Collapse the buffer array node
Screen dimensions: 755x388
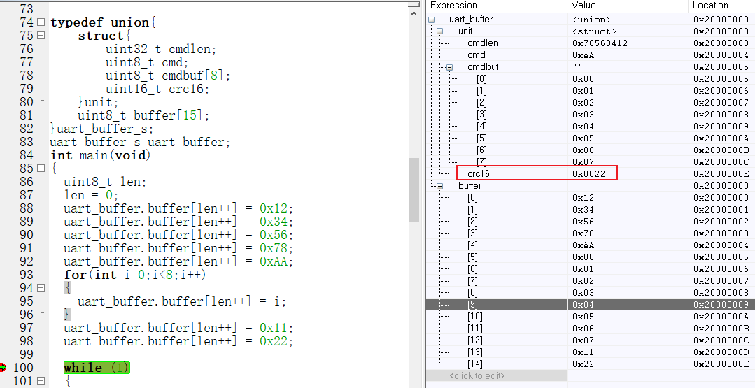[x=439, y=186]
